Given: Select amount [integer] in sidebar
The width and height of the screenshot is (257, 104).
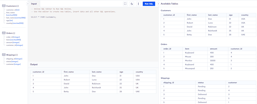Looking at the screenshot, I should (13, 42).
